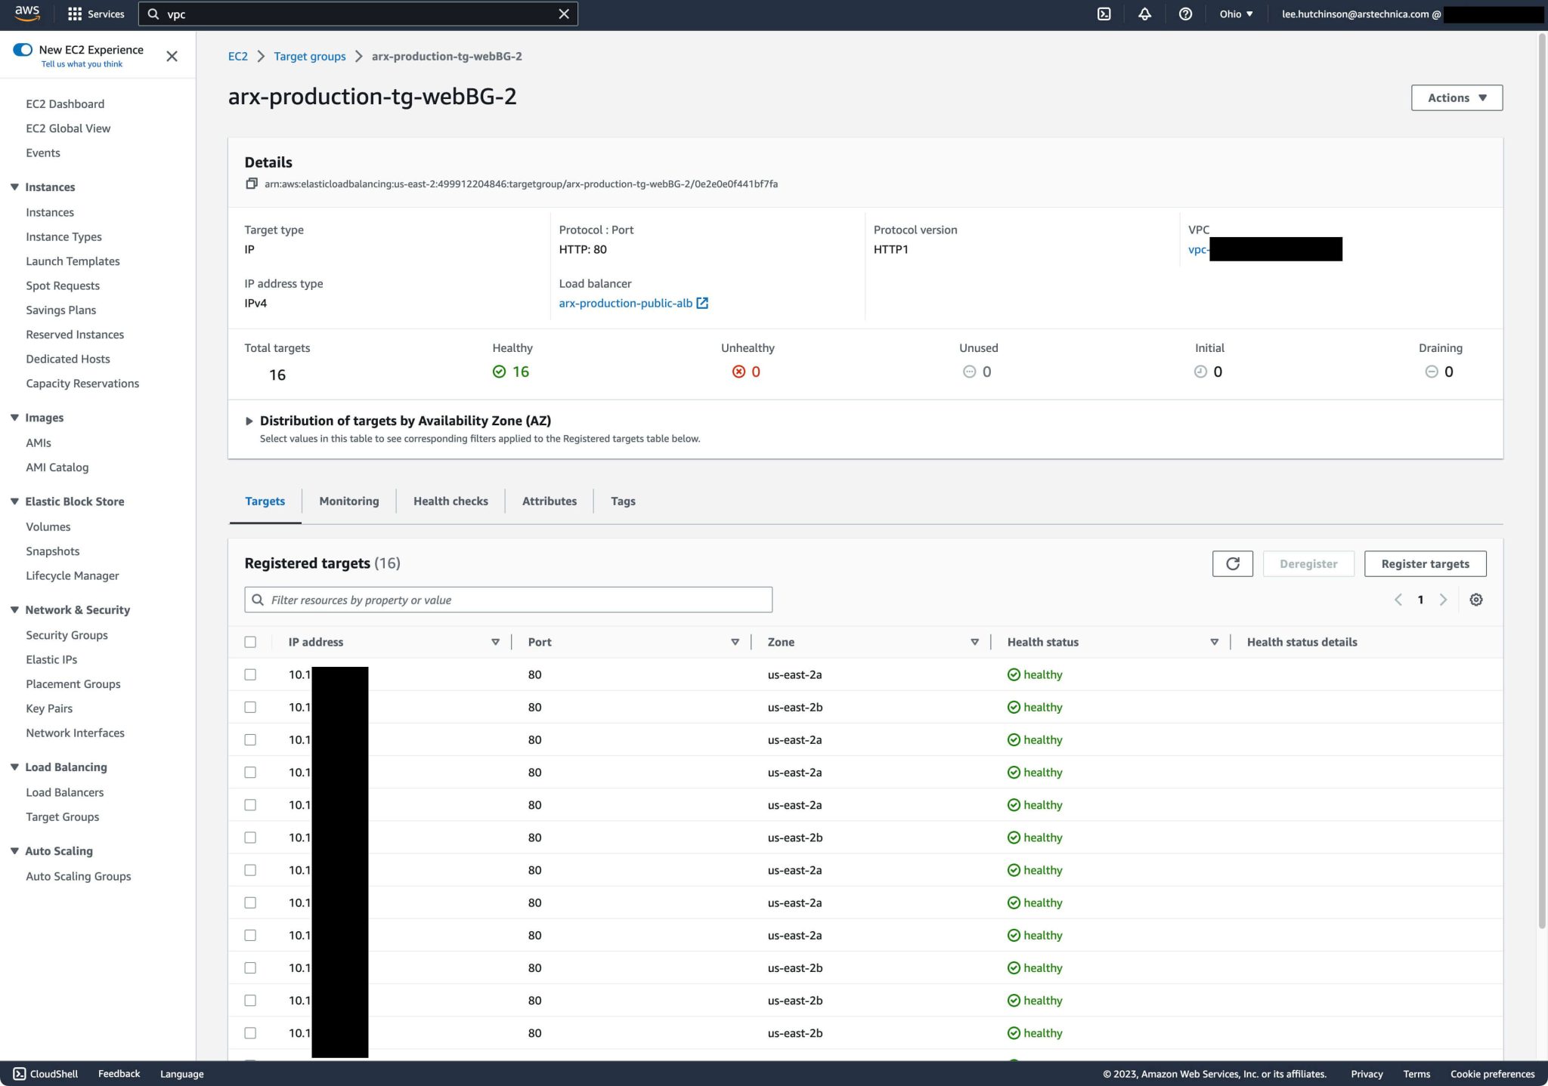Check the last fully visible target row
The height and width of the screenshot is (1086, 1548).
[x=250, y=1033]
